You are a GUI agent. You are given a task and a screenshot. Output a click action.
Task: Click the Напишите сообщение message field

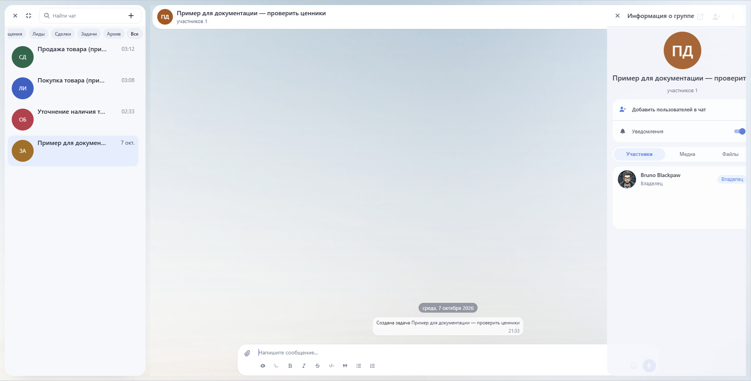tap(430, 352)
